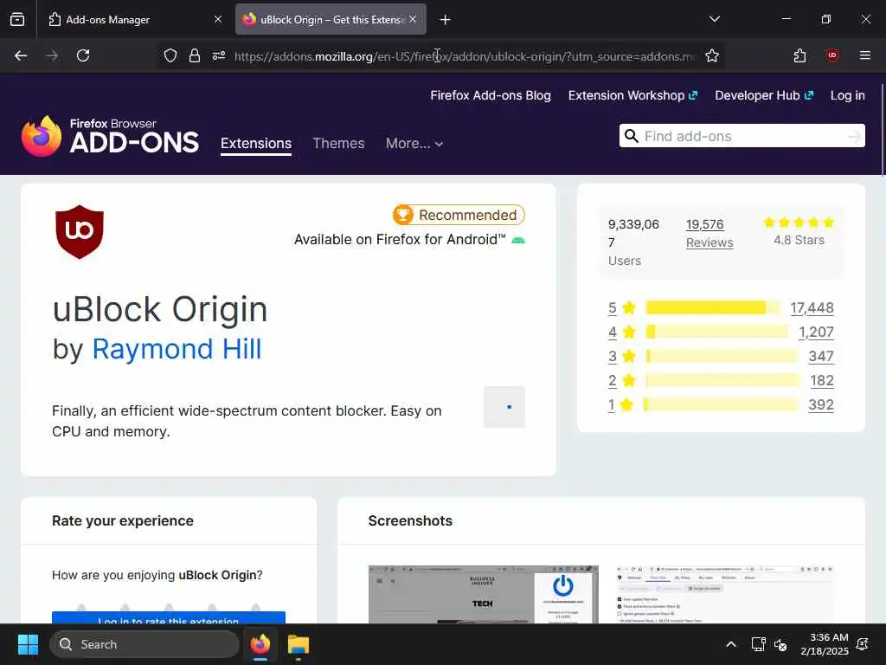Open the Developer Hub link
Viewport: 886px width, 665px height.
click(764, 95)
